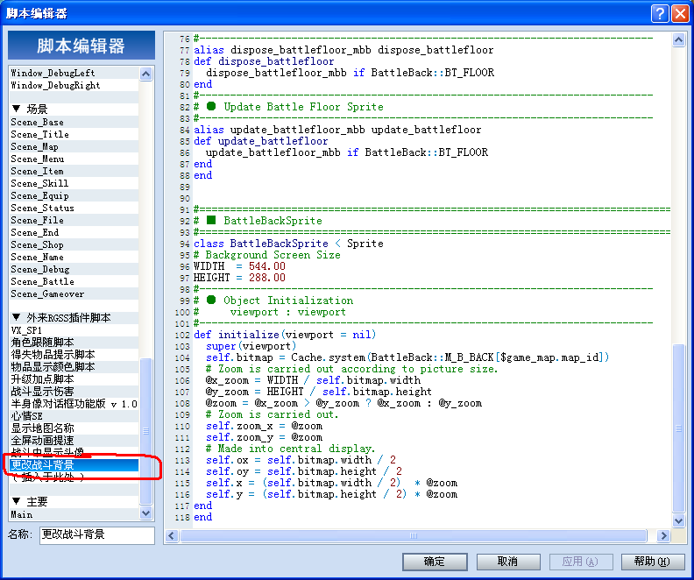Select the VX_SP1 script
Image resolution: width=694 pixels, height=580 pixels.
tap(74, 330)
